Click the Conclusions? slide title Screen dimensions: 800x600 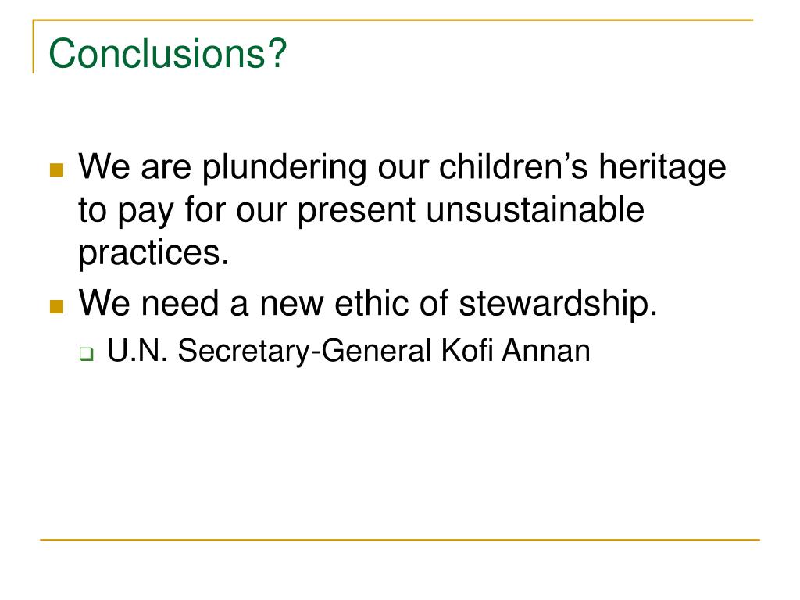tap(167, 54)
